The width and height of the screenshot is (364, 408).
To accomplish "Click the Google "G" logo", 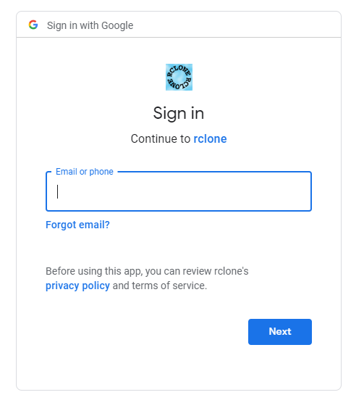I will pyautogui.click(x=33, y=25).
